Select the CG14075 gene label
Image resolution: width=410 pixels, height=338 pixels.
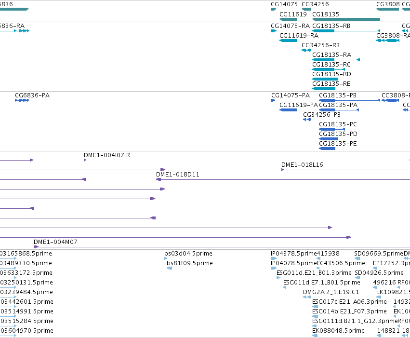pyautogui.click(x=284, y=4)
